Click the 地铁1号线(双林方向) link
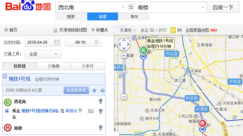Screen dimensions: 243x136 click(40, 111)
